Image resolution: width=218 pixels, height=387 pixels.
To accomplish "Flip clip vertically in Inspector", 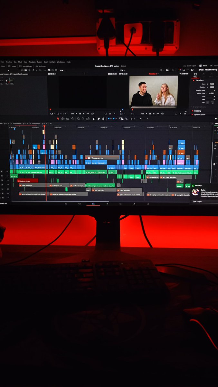I will point(212,102).
